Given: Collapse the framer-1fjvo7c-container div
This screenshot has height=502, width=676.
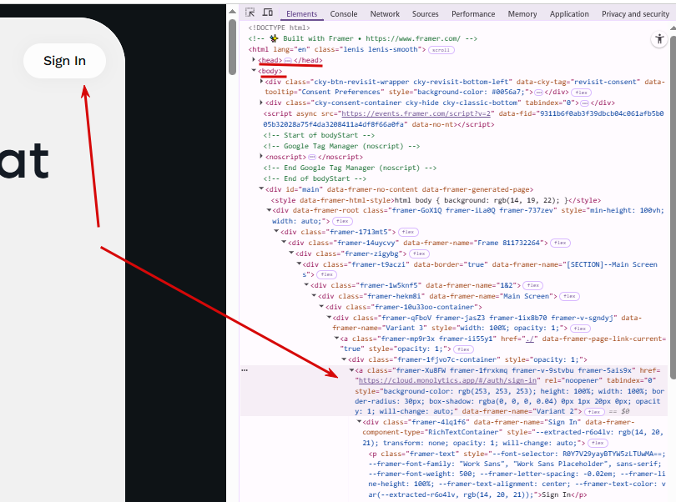Looking at the screenshot, I should click(344, 359).
